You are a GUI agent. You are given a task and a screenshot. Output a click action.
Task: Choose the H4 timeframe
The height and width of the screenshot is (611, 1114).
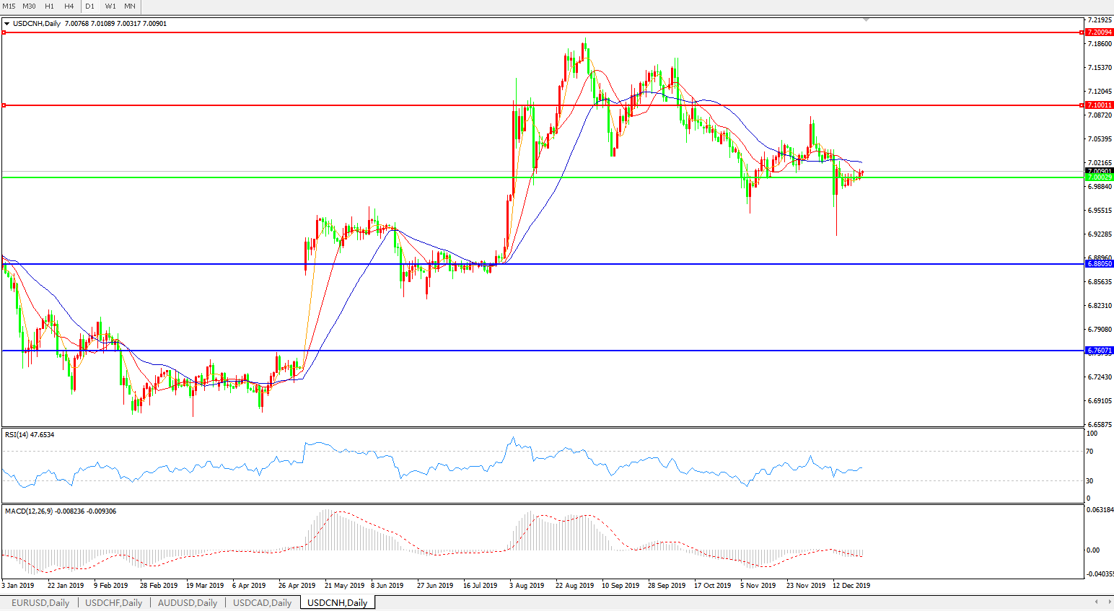pyautogui.click(x=69, y=6)
